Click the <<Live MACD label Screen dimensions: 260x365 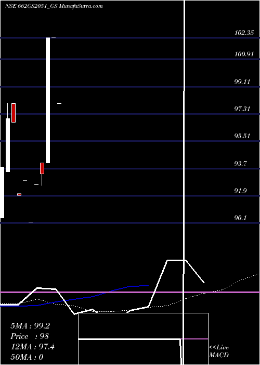click(x=219, y=351)
